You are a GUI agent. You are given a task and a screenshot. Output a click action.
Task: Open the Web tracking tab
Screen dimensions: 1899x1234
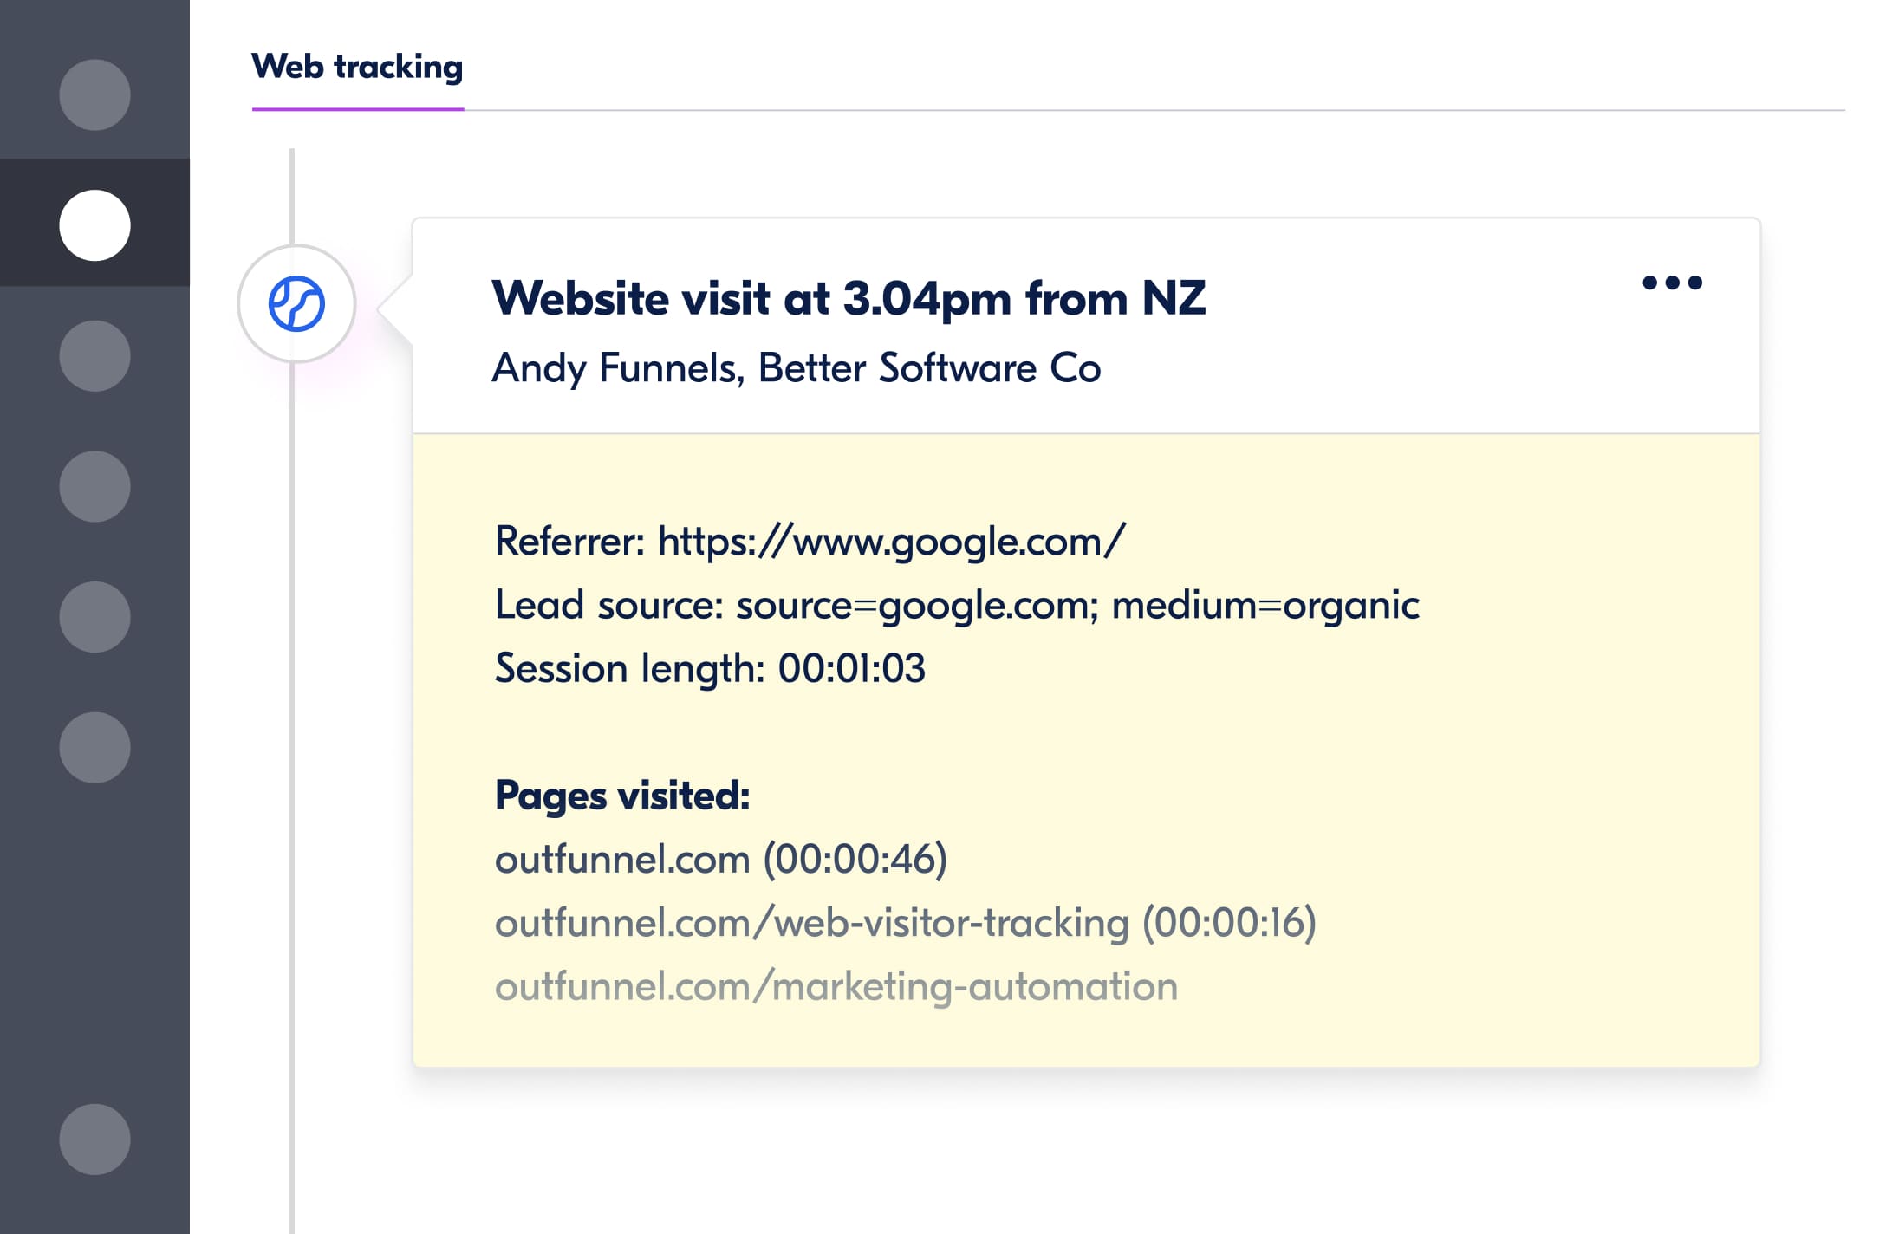pyautogui.click(x=357, y=68)
